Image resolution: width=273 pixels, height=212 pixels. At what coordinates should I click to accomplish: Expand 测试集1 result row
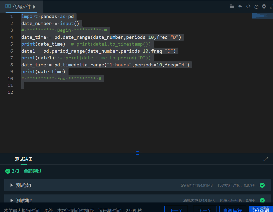(137, 185)
